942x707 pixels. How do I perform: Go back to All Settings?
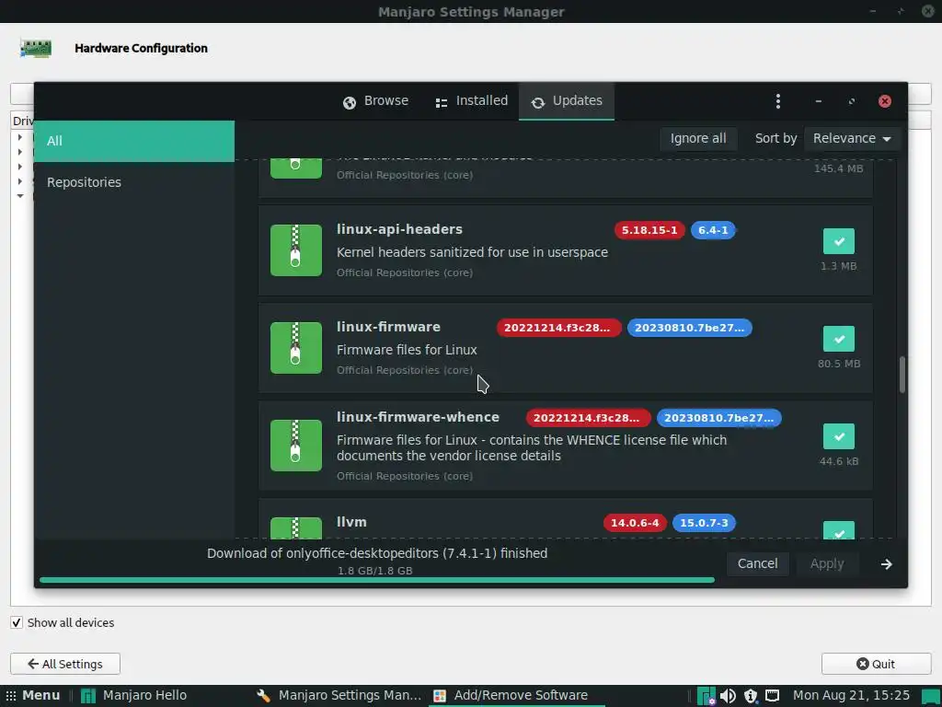coord(65,665)
